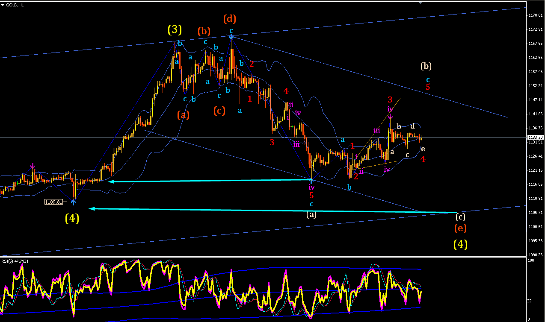Click the 1178.01 value on price scale

536,15
